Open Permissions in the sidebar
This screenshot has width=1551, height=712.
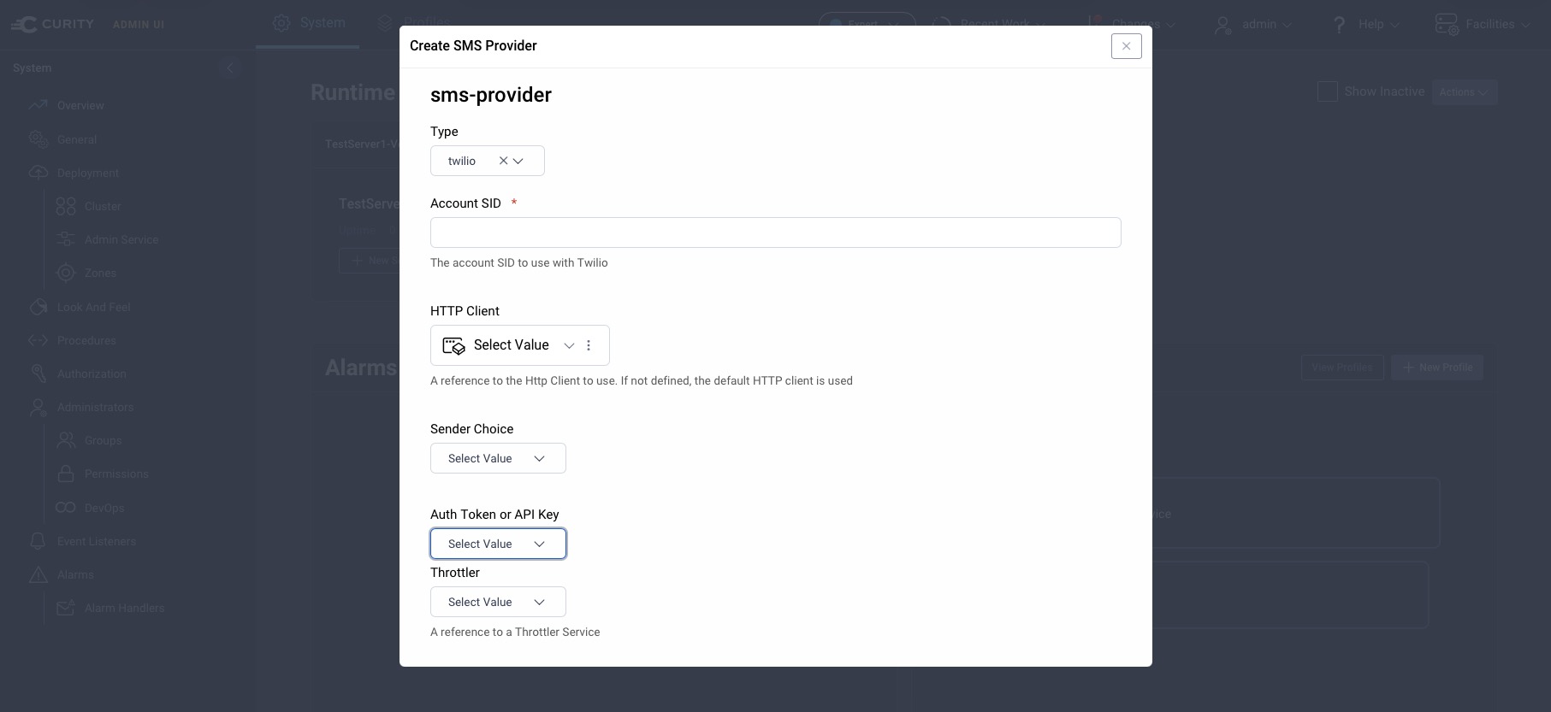[x=116, y=474]
